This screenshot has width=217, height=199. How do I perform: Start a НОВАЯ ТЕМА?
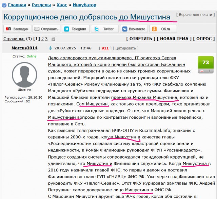(x=174, y=38)
